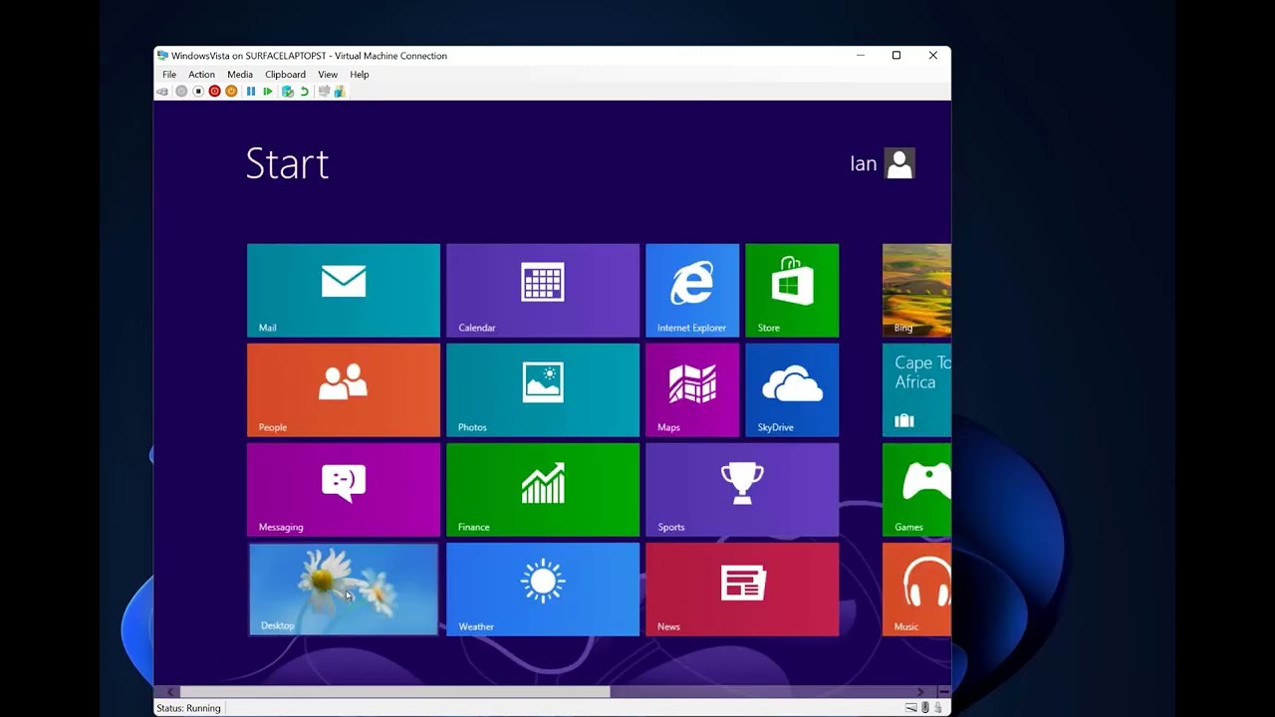The height and width of the screenshot is (717, 1275).
Task: Open the File menu
Action: [169, 75]
